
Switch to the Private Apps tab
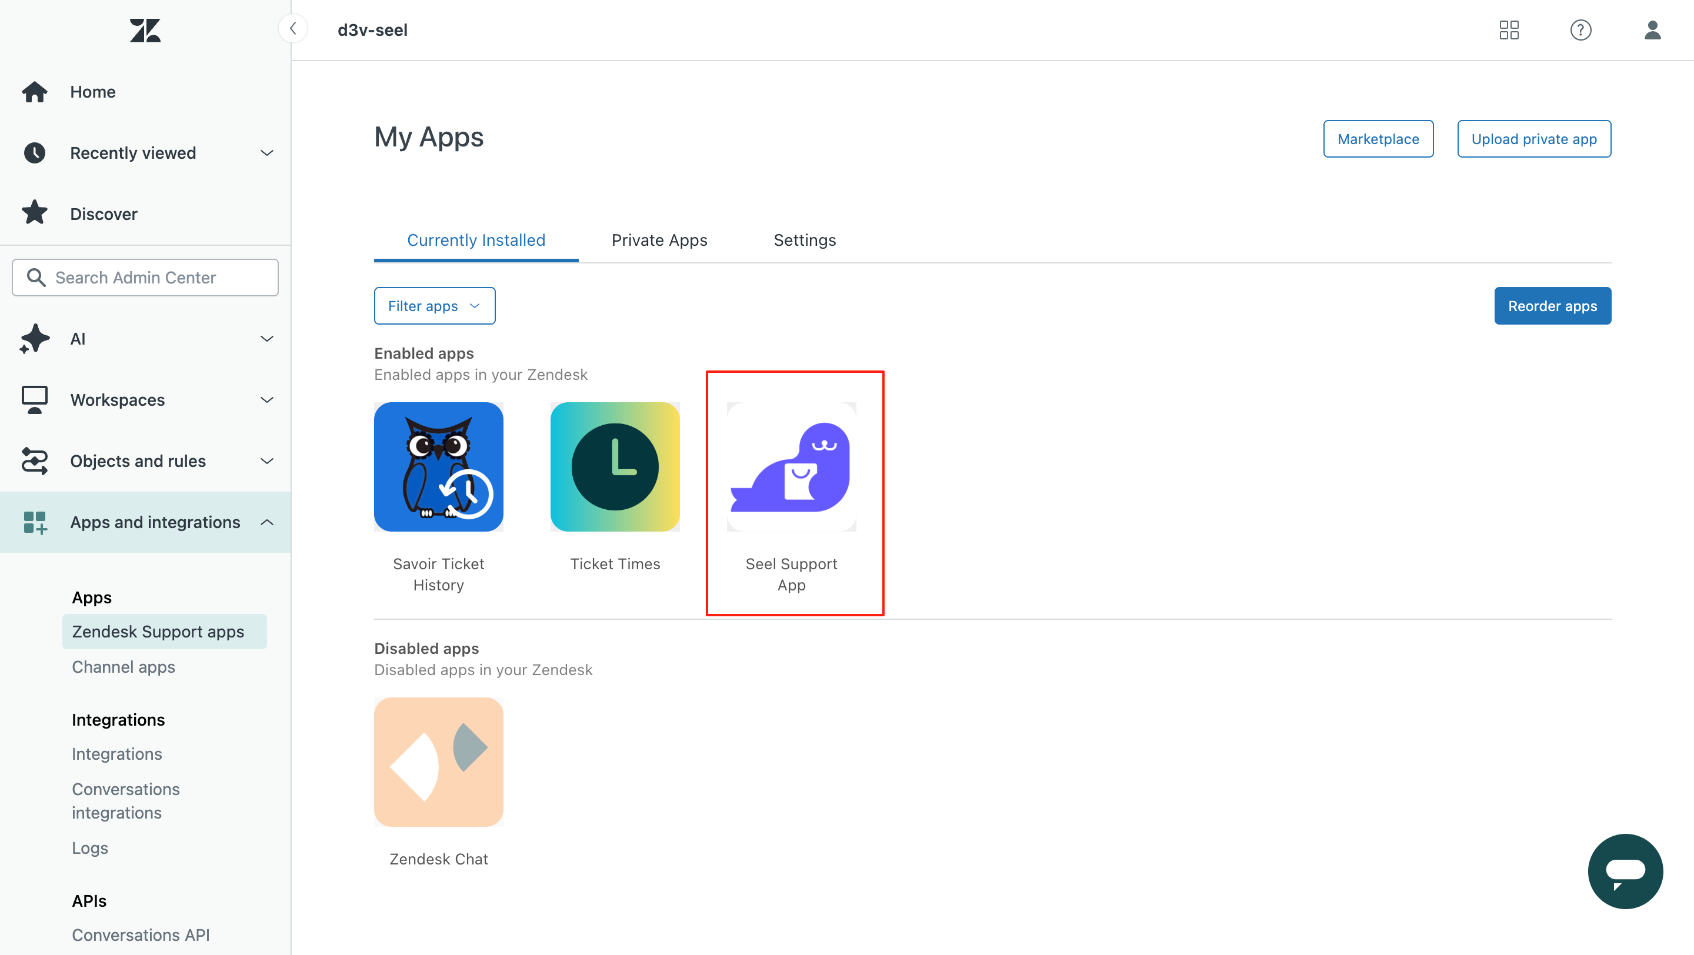pyautogui.click(x=659, y=240)
